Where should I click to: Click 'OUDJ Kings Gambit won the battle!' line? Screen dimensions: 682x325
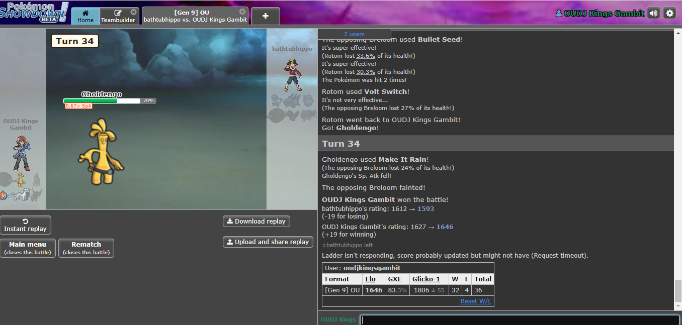[385, 199]
